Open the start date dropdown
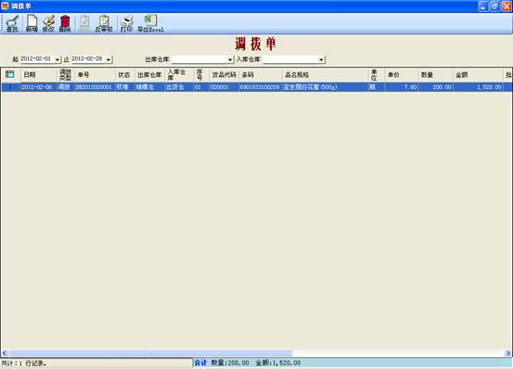 (x=58, y=59)
